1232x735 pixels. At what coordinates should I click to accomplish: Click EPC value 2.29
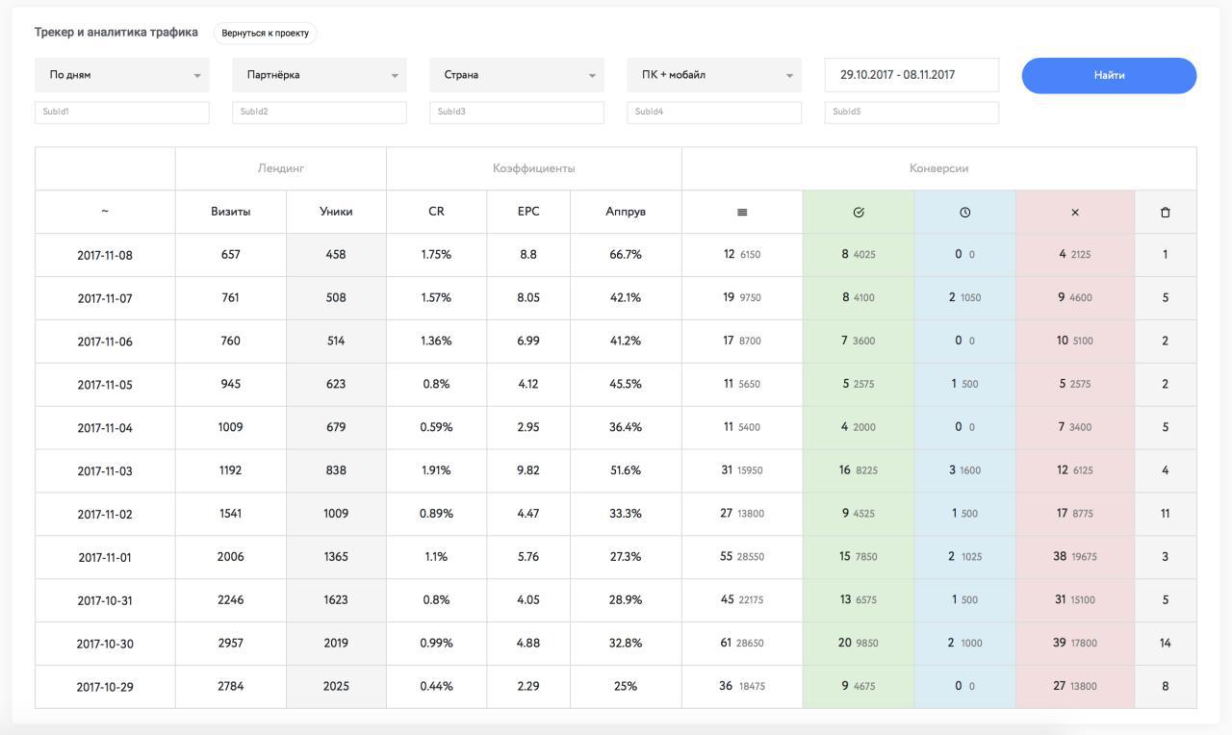point(528,686)
